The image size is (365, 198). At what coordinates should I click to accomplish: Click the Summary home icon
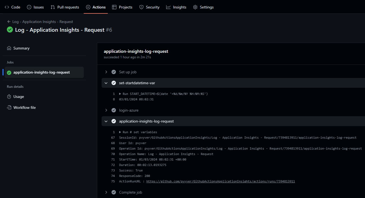(x=9, y=48)
